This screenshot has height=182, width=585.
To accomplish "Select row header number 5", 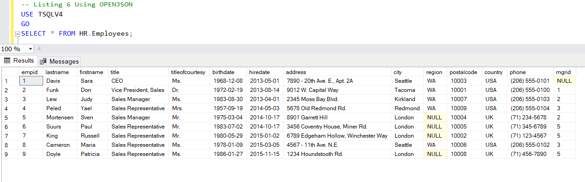I will [10, 118].
